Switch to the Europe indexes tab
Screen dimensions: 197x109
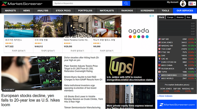point(170,17)
